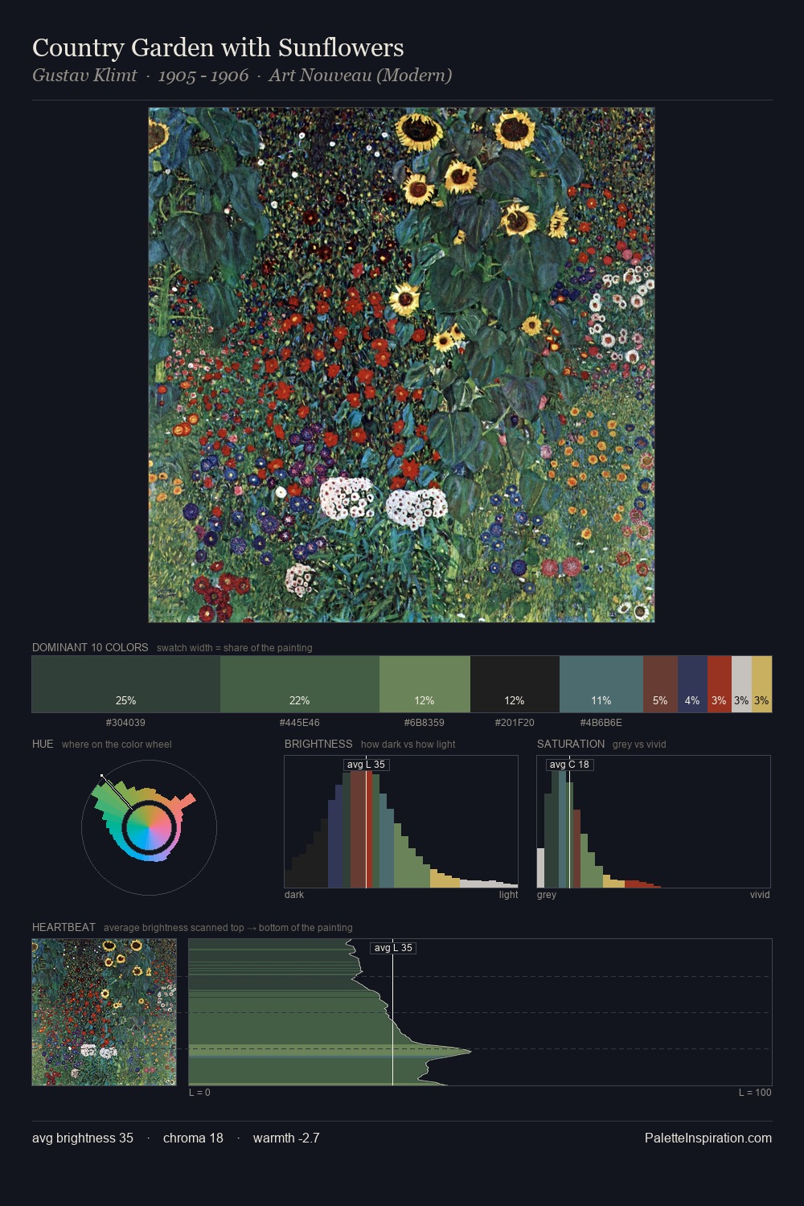Click the 5% brown swatch
This screenshot has height=1206, width=804.
[660, 684]
